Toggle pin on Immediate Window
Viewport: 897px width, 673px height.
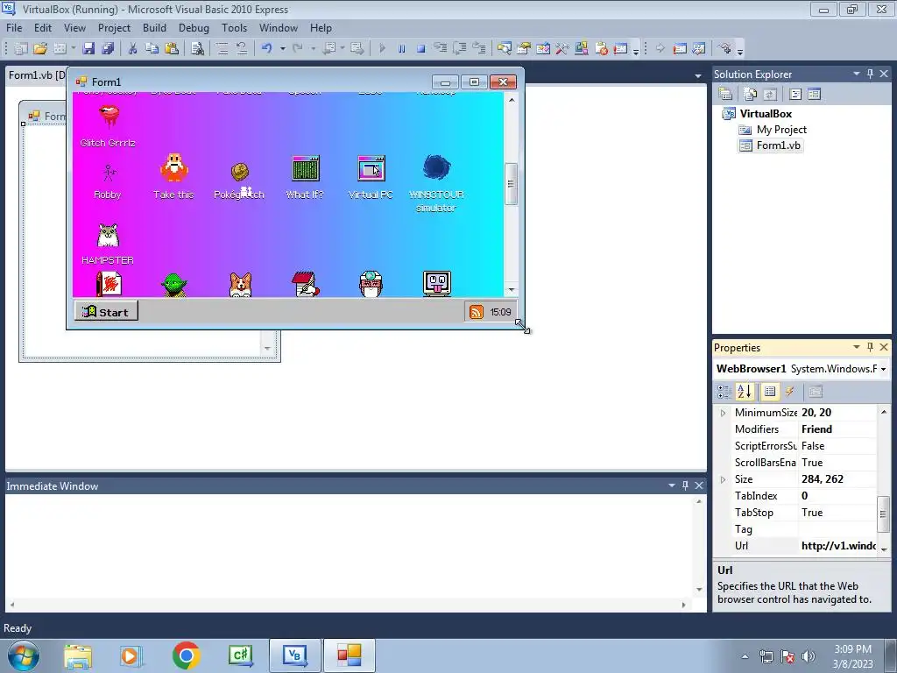(685, 485)
